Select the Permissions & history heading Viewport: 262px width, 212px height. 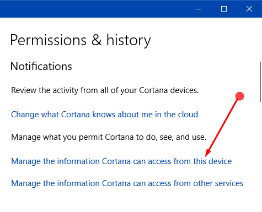[x=81, y=40]
